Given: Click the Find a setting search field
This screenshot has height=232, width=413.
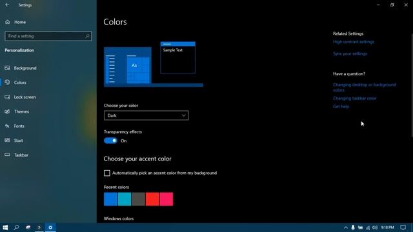Looking at the screenshot, I should pos(48,36).
